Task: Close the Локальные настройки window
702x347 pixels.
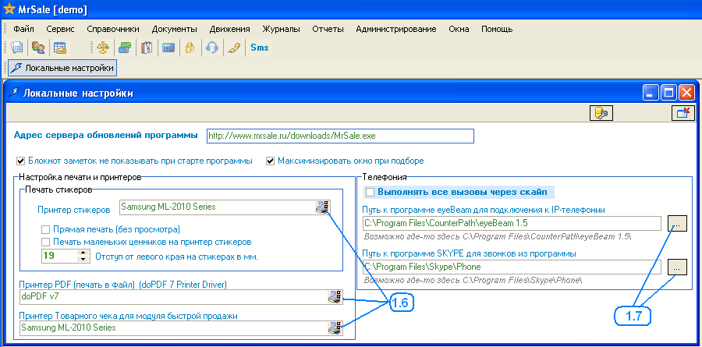Action: [x=686, y=93]
